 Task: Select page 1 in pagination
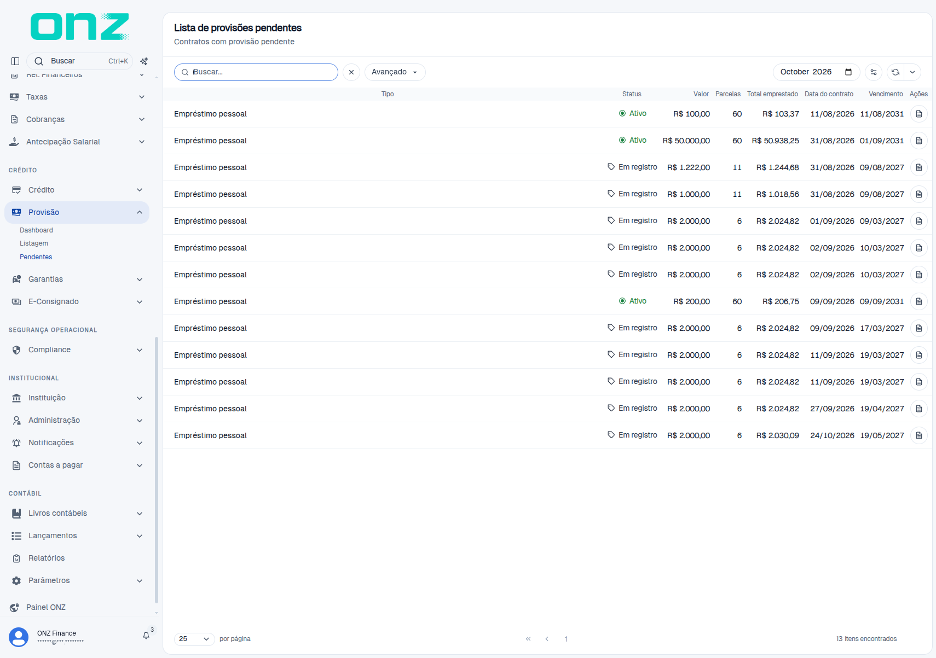point(566,639)
